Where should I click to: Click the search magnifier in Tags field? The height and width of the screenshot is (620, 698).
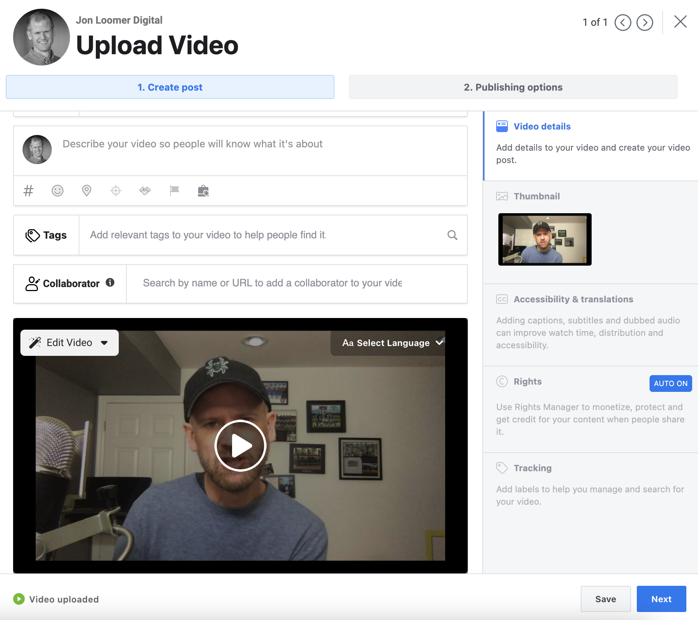pyautogui.click(x=452, y=235)
